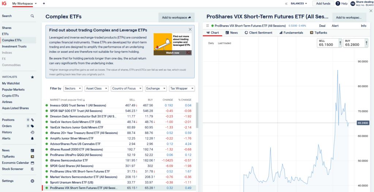This screenshot has height=192, width=374.
Task: Close the Complex ETPs info banner
Action: [x=190, y=30]
